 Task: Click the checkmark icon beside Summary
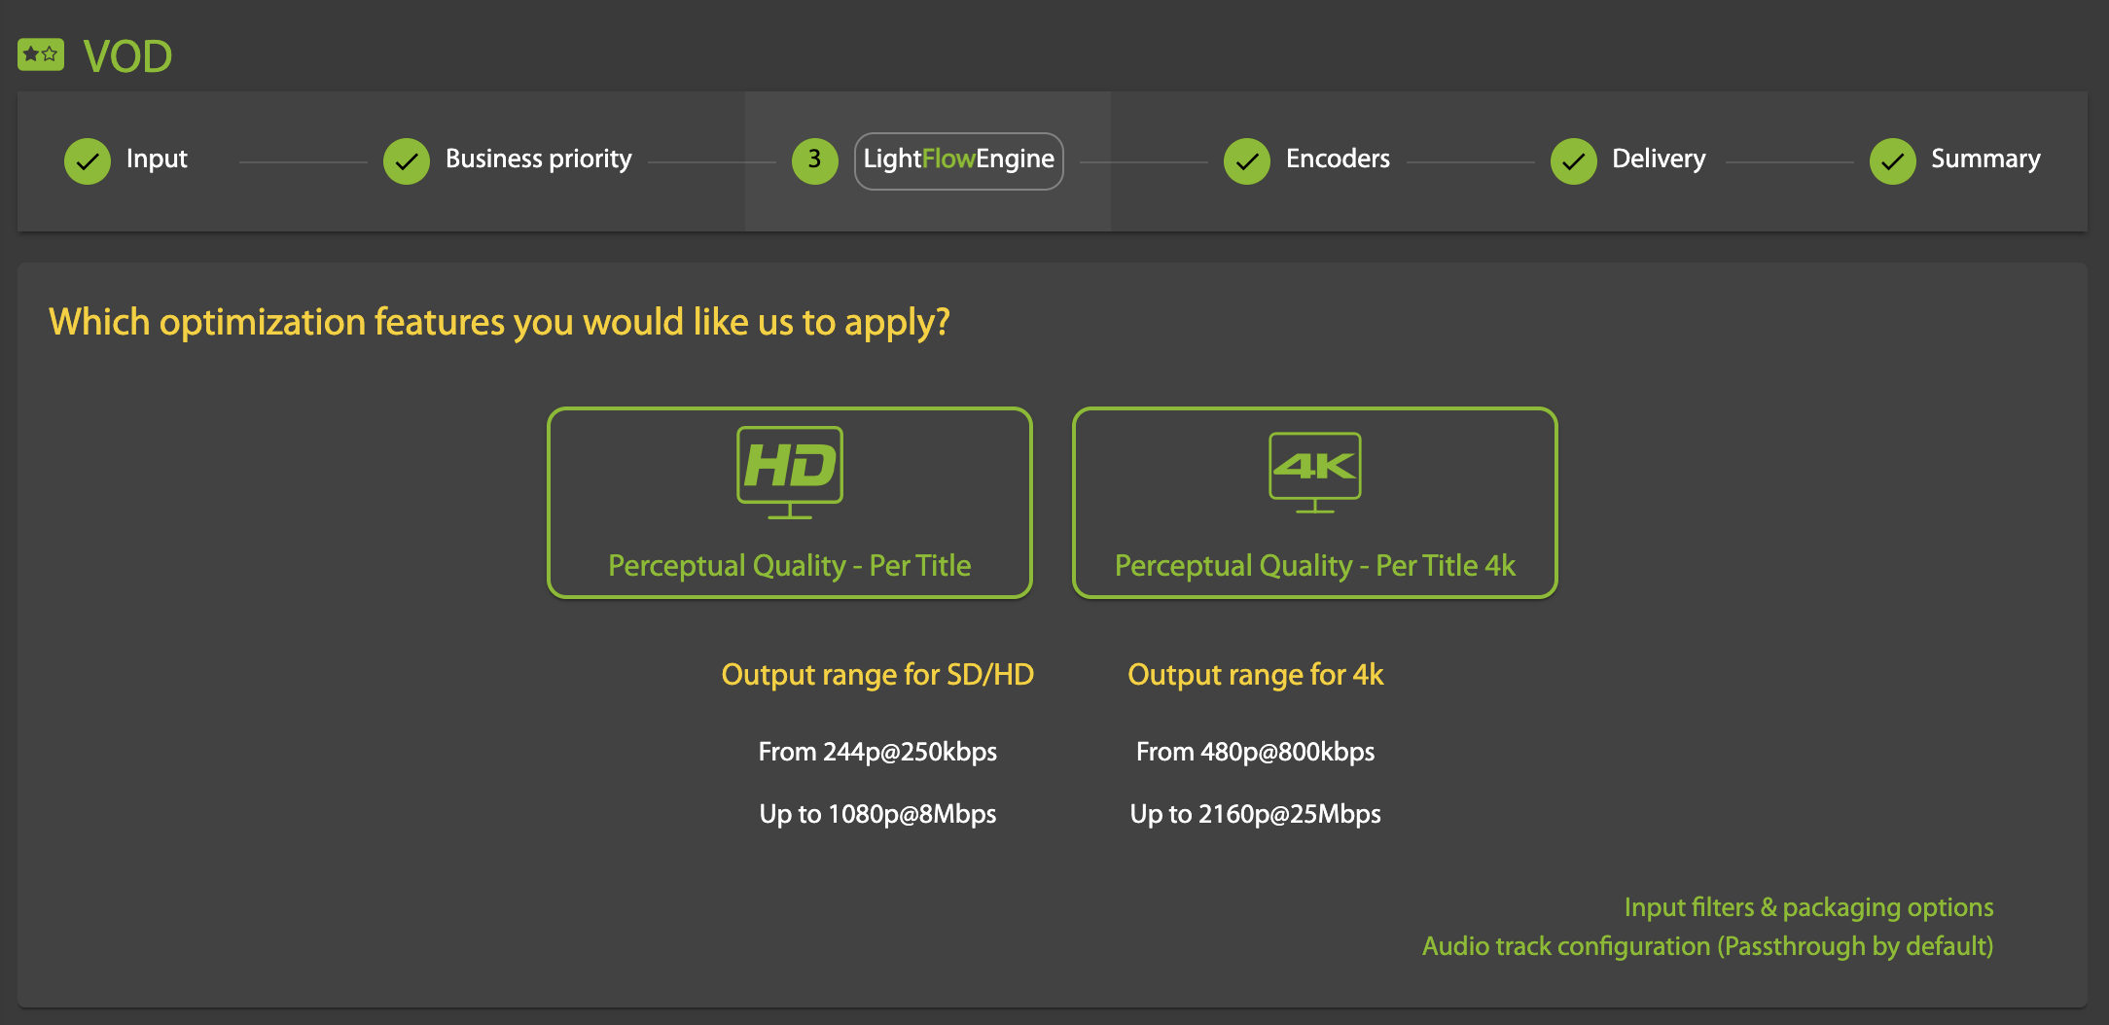pos(1893,160)
